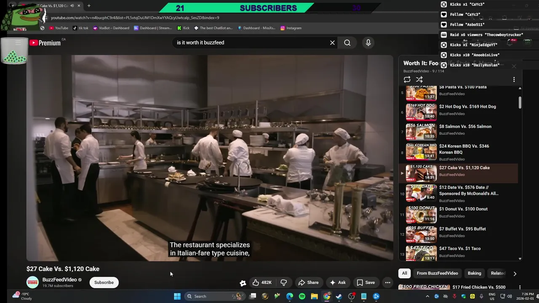Open the $100 Donut thumbnail
Image resolution: width=539 pixels, height=303 pixels.
tap(421, 214)
